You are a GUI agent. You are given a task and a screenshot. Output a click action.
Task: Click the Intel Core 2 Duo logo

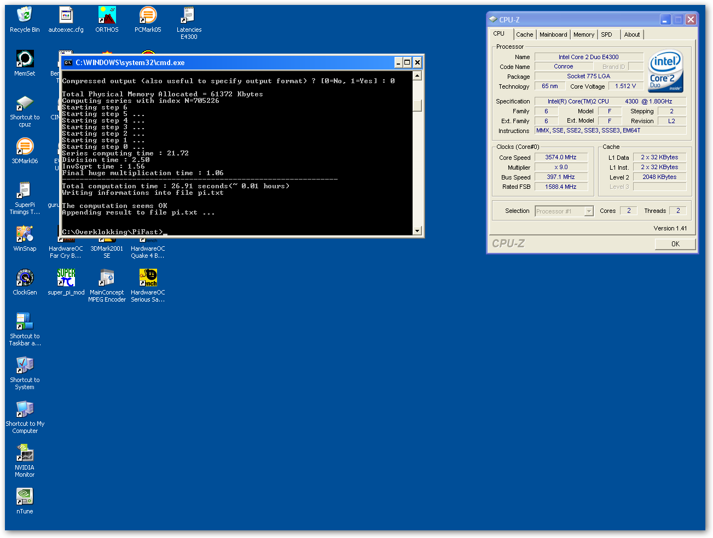(665, 71)
